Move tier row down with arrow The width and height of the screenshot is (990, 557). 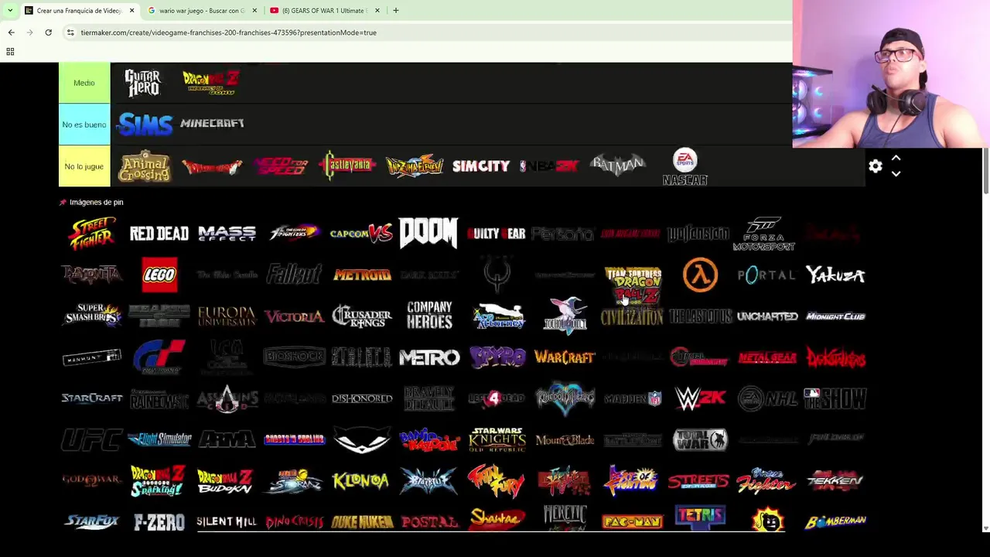(x=896, y=174)
